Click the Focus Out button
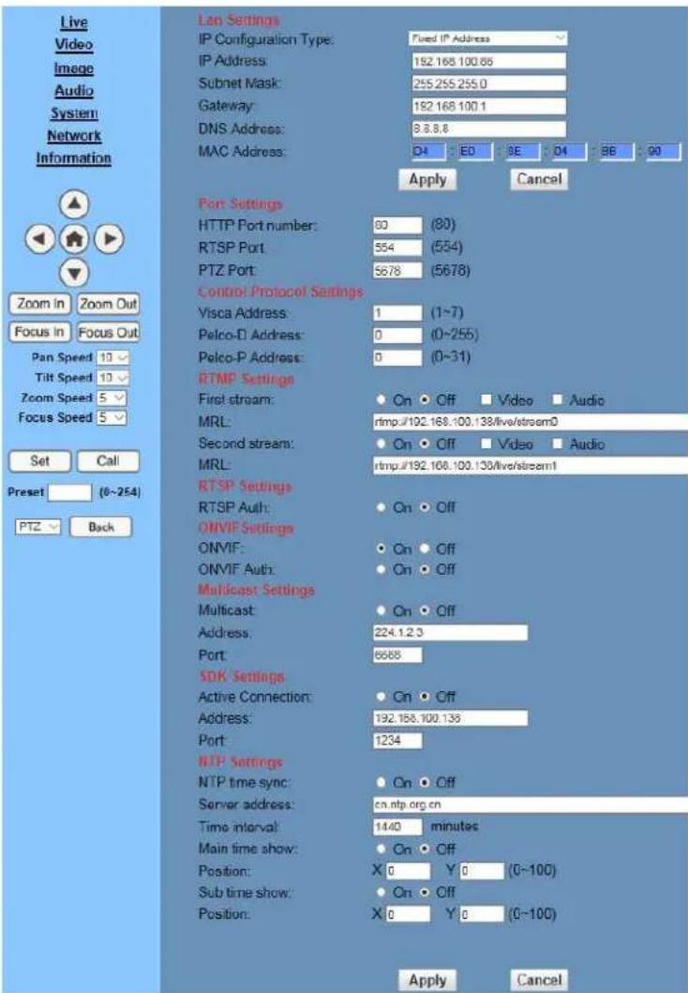Viewport: 688px width, 993px height. (108, 332)
